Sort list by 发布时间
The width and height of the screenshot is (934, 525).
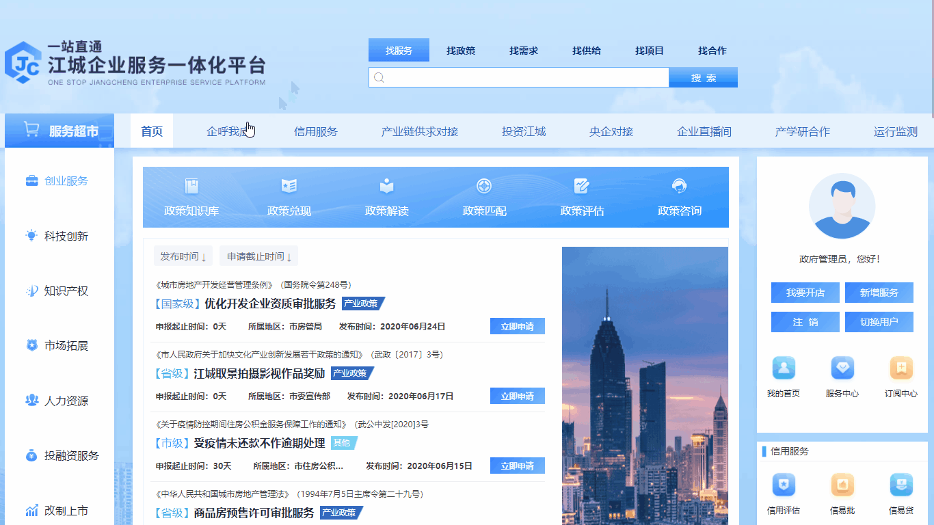(x=183, y=256)
